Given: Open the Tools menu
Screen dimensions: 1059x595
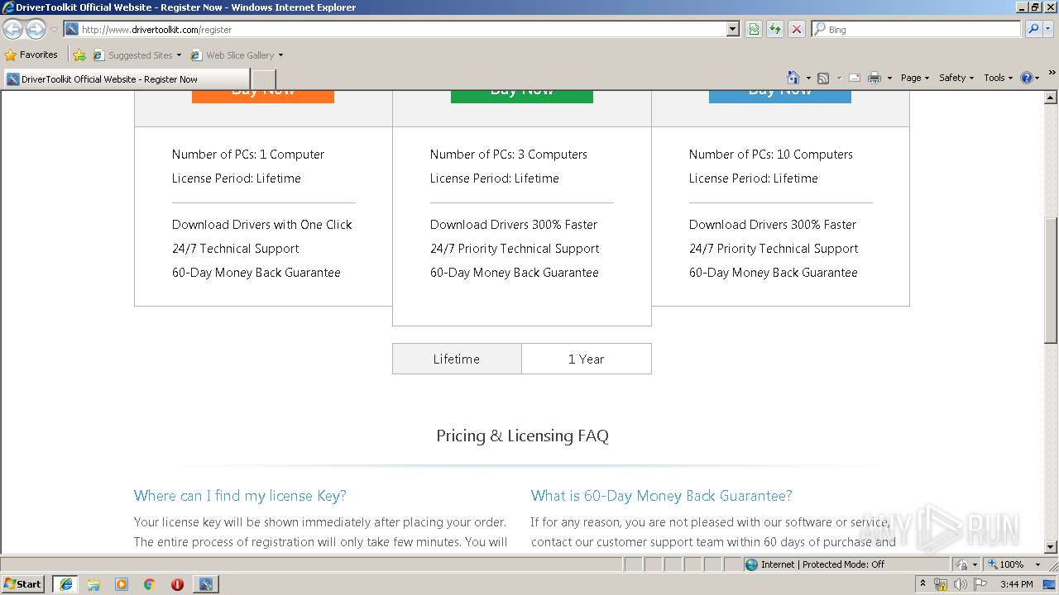Looking at the screenshot, I should point(998,78).
